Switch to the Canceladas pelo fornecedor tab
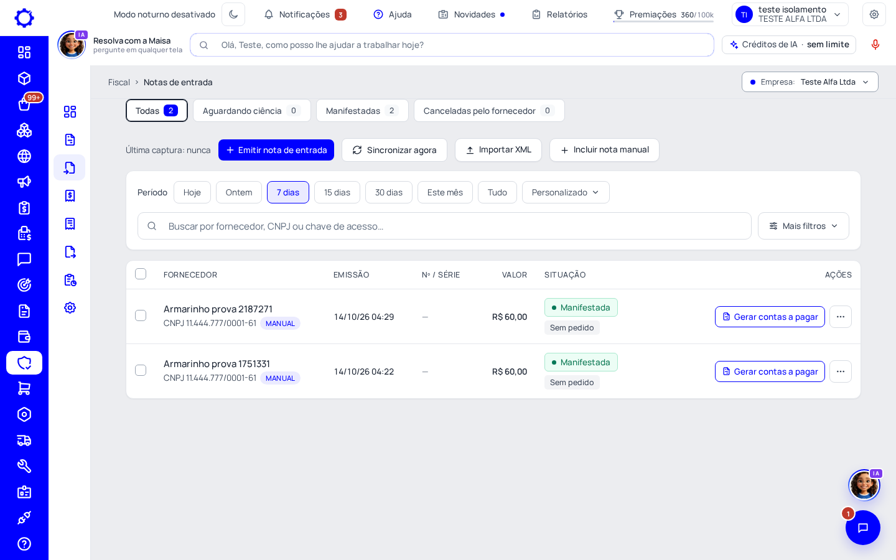The width and height of the screenshot is (896, 560). tap(489, 111)
